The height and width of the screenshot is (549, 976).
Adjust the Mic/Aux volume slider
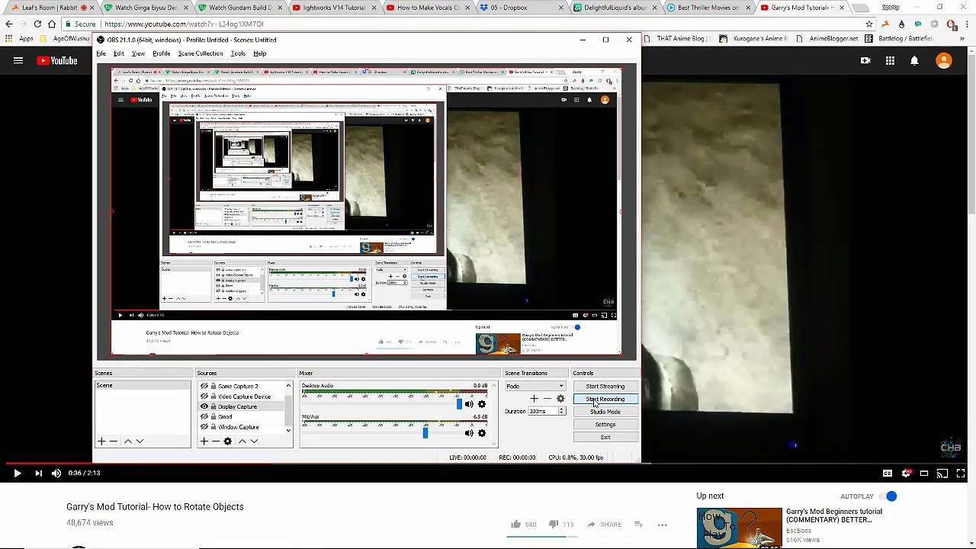[x=425, y=433]
